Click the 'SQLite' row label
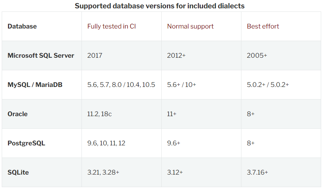 click(18, 173)
